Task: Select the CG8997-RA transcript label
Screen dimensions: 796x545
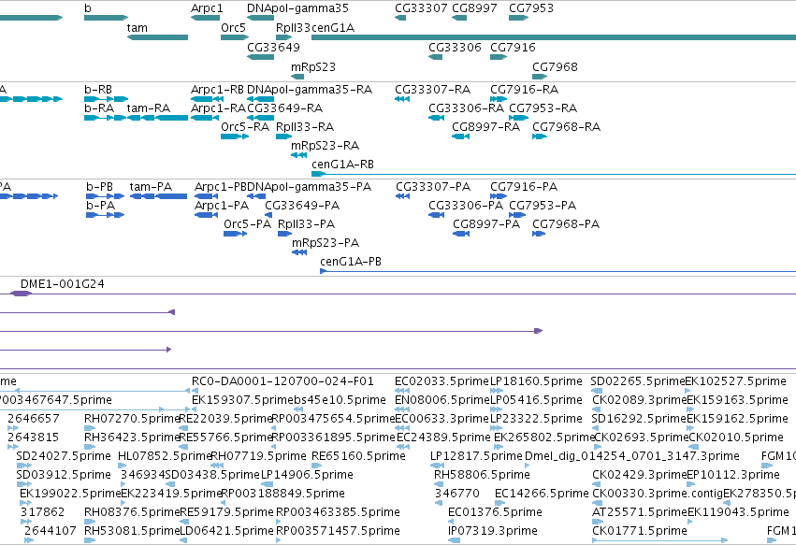Action: pyautogui.click(x=485, y=127)
